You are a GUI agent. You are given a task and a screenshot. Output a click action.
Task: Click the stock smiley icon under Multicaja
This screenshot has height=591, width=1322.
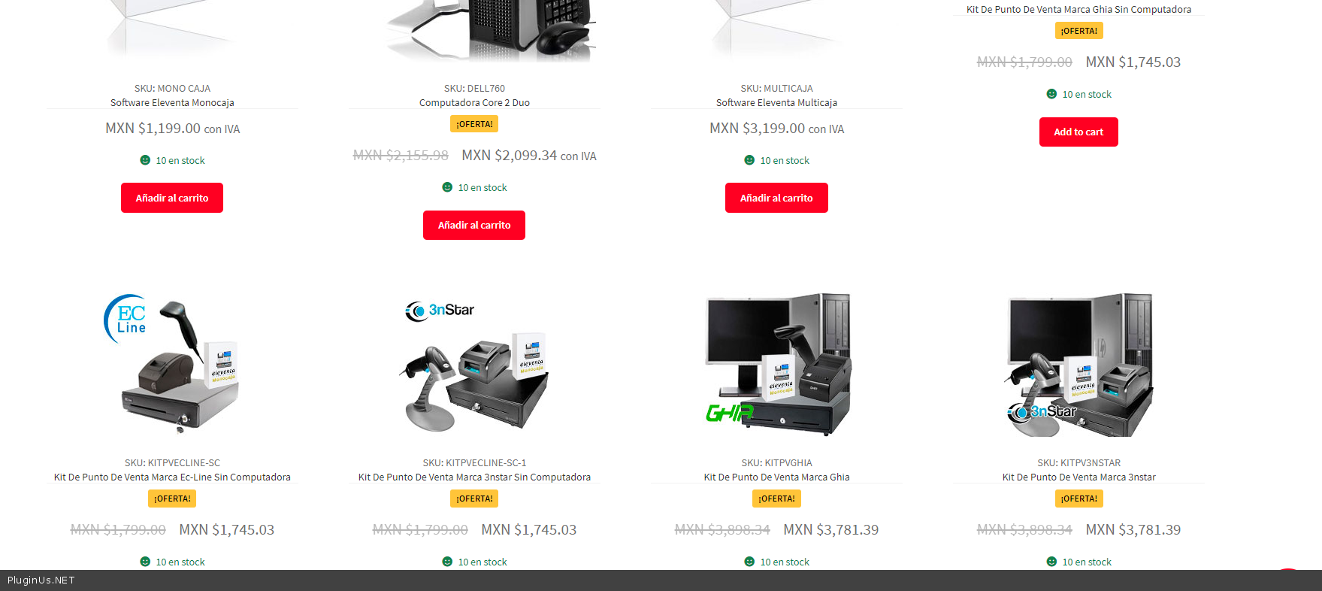click(749, 160)
